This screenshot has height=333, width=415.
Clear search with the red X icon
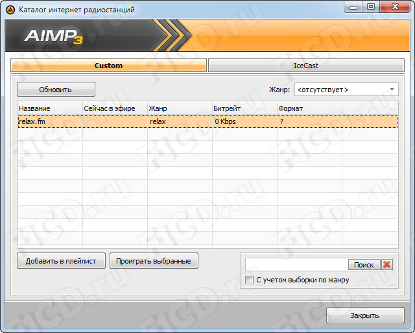pos(387,265)
